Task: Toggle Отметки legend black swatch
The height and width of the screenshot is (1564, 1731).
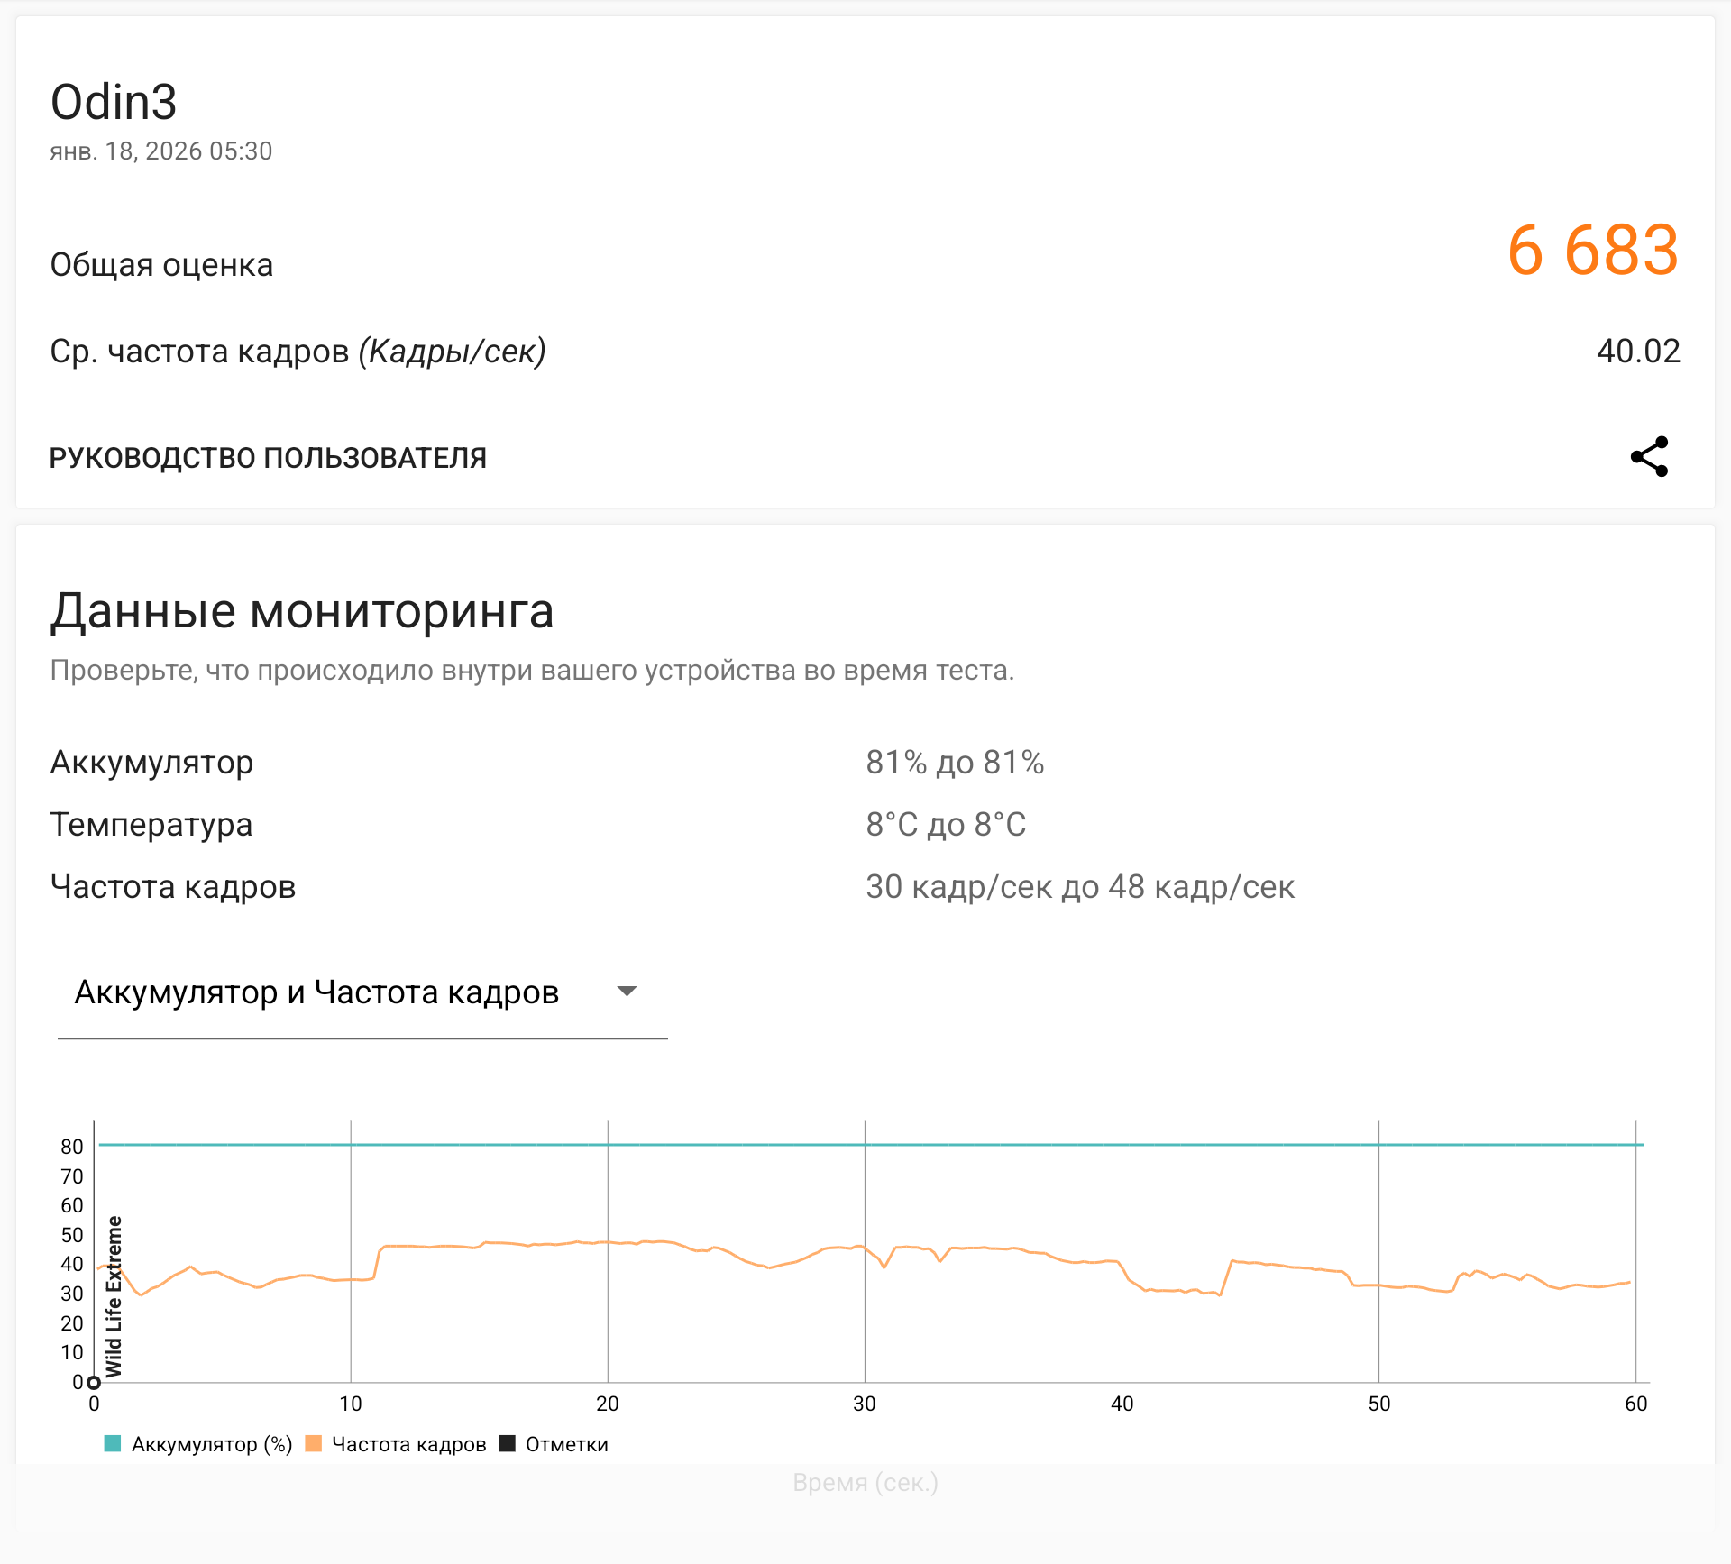Action: 508,1444
